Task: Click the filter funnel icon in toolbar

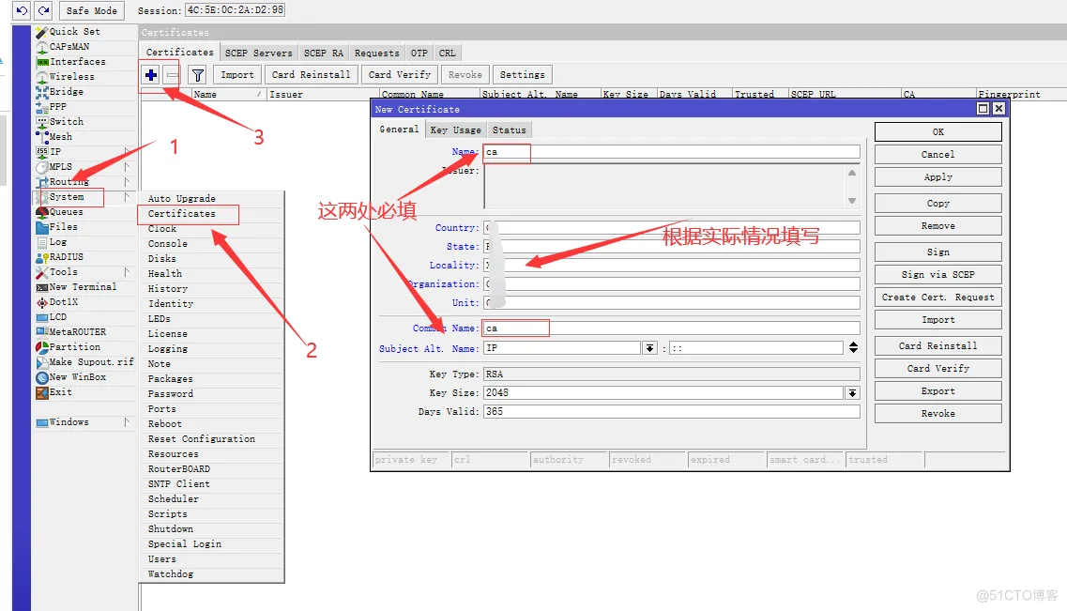Action: click(197, 75)
